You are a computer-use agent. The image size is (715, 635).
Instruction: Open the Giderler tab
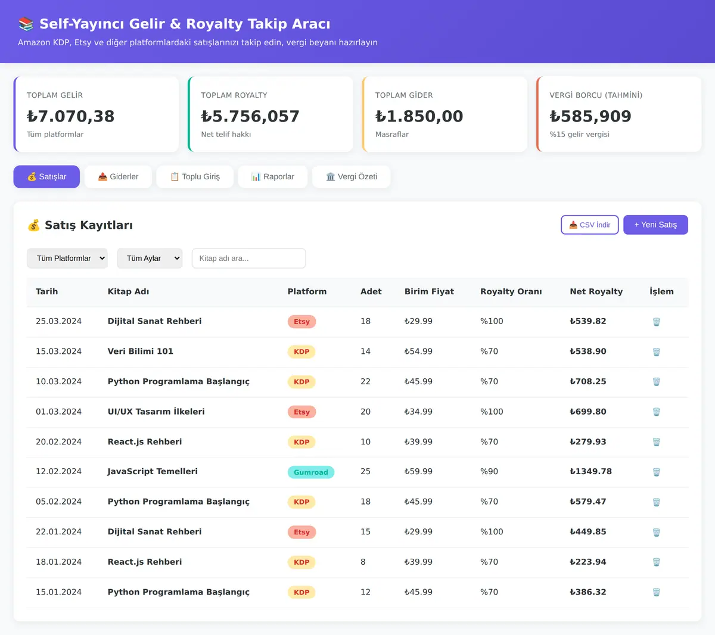[x=118, y=177]
